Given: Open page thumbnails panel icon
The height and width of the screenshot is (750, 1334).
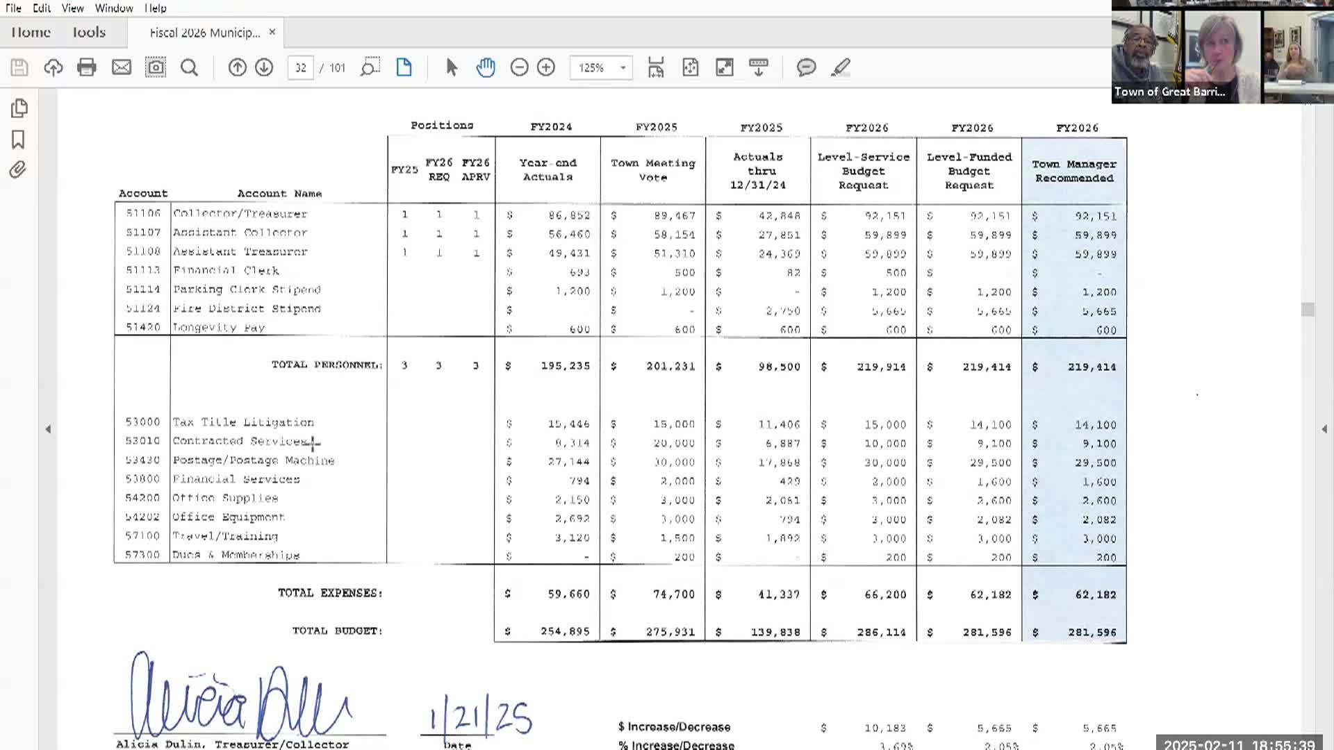Looking at the screenshot, I should point(19,108).
